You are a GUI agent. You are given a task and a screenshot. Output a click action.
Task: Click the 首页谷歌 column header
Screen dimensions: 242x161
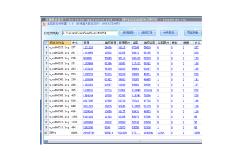(x=149, y=42)
